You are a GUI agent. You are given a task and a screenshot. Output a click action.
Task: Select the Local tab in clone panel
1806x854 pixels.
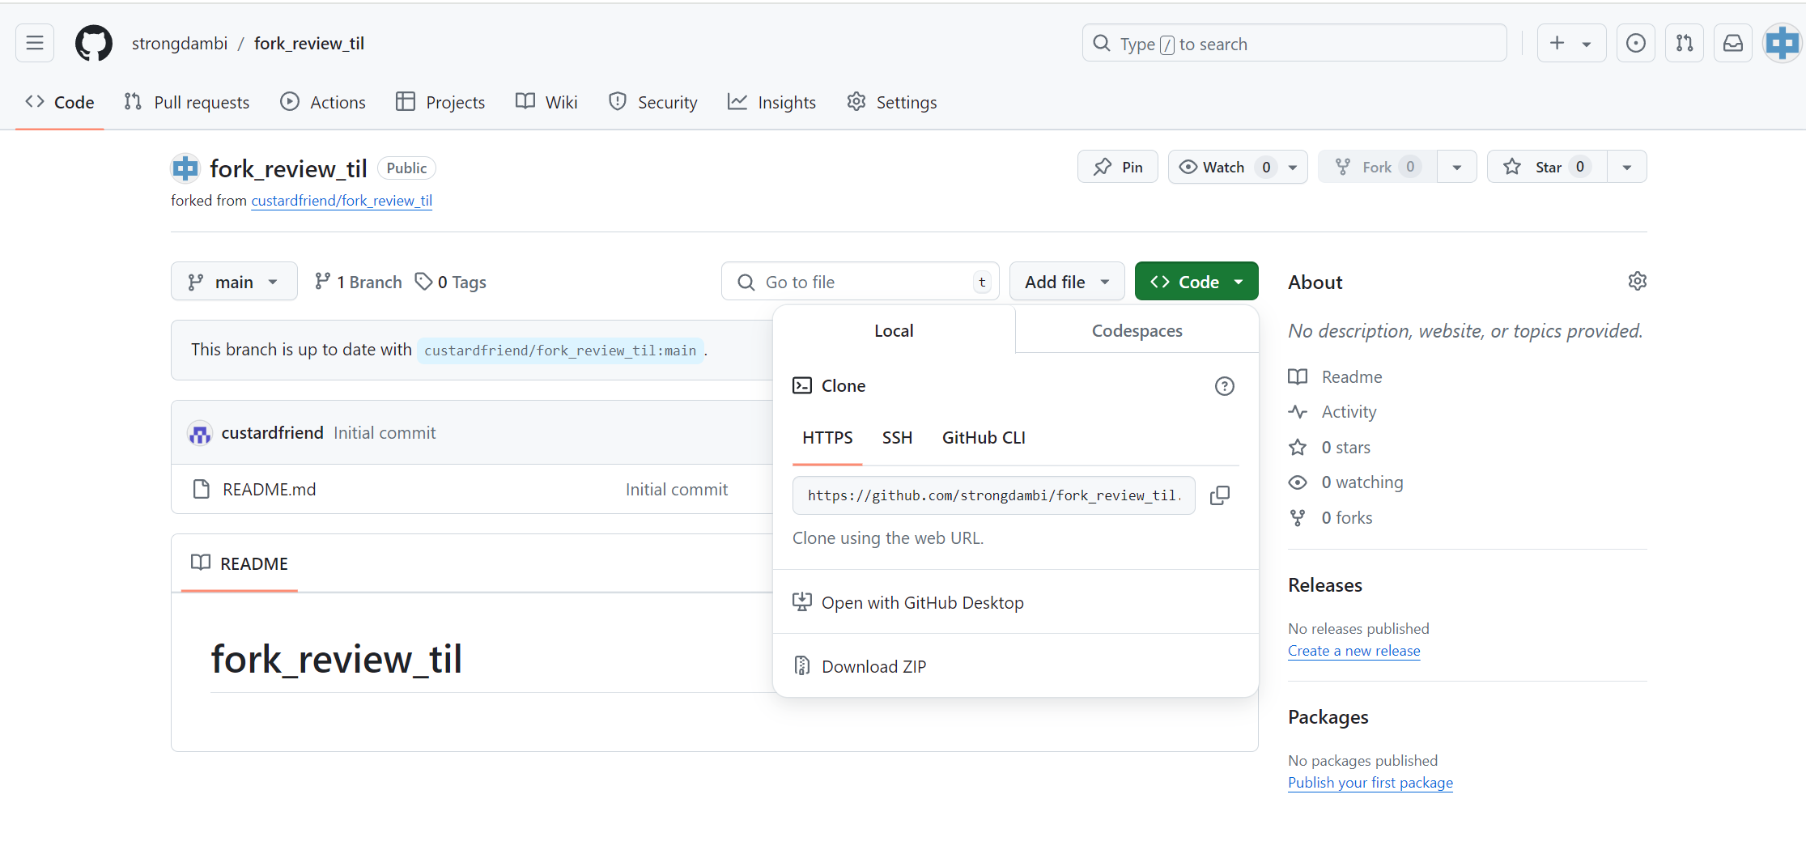click(894, 331)
